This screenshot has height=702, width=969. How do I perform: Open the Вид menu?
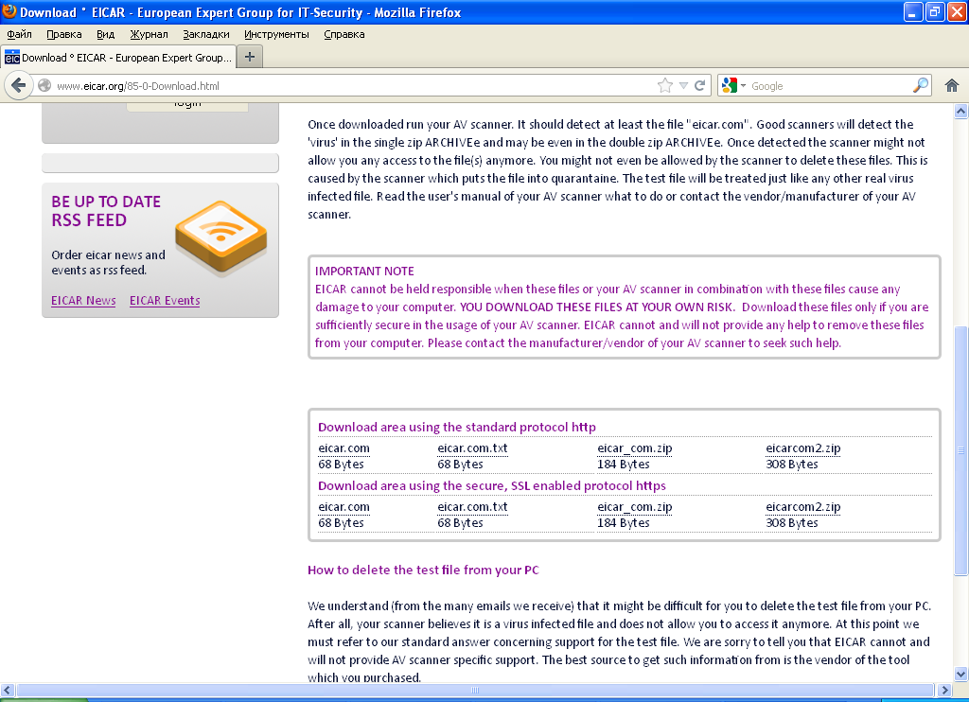coord(106,34)
